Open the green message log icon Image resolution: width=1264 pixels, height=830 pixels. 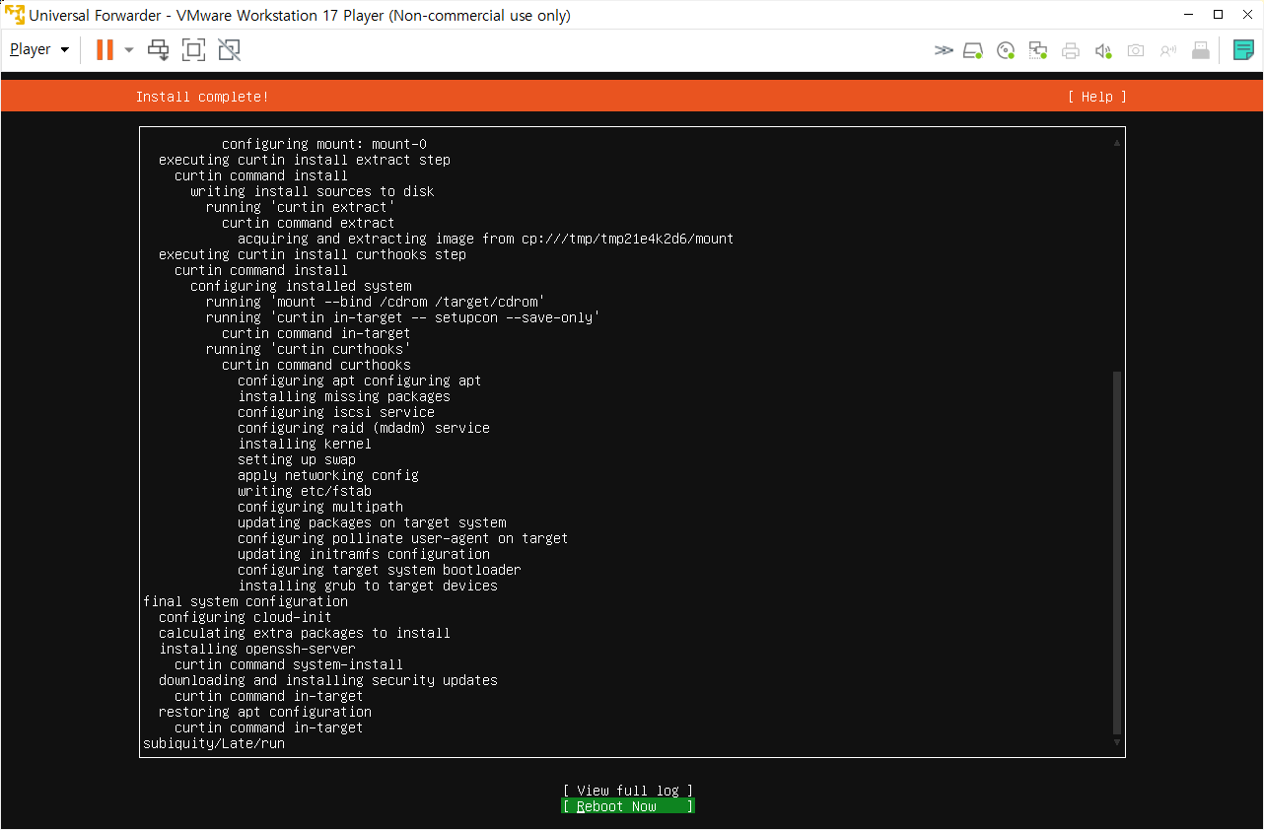pyautogui.click(x=1244, y=50)
